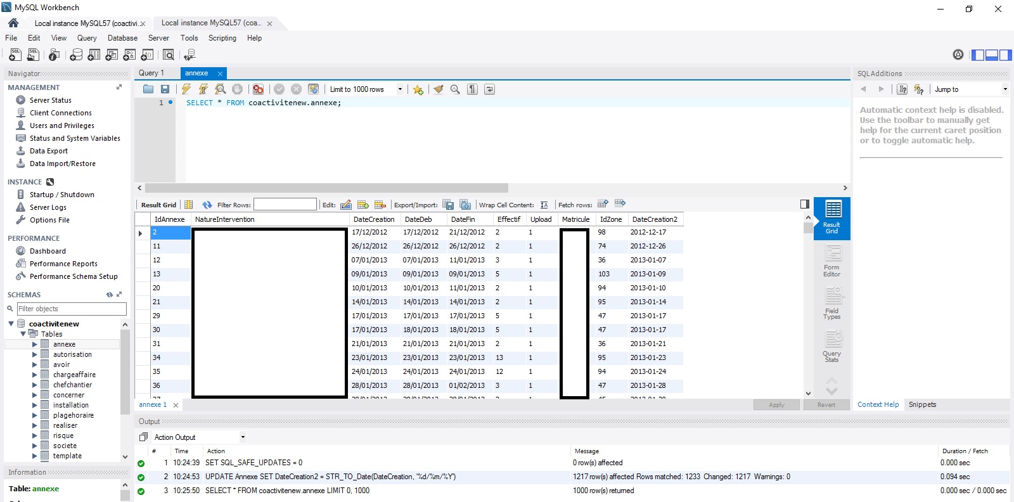Execute statement under cursor icon

tap(203, 89)
